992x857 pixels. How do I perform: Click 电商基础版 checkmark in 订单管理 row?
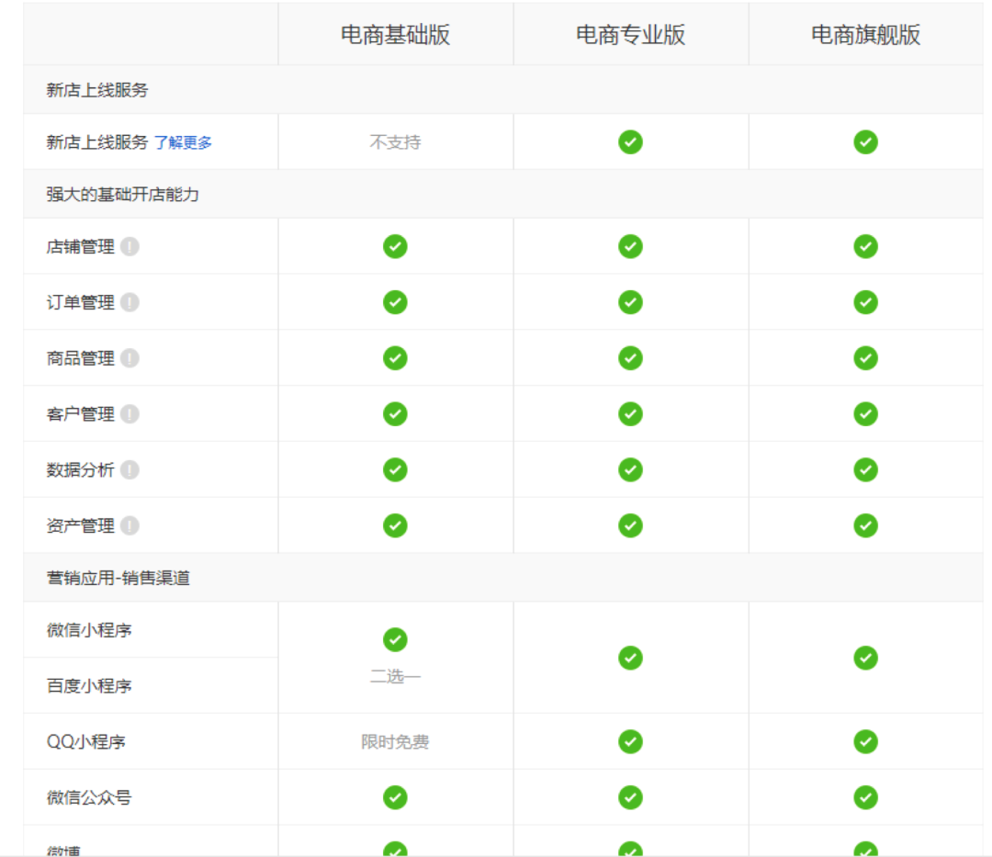coord(395,302)
